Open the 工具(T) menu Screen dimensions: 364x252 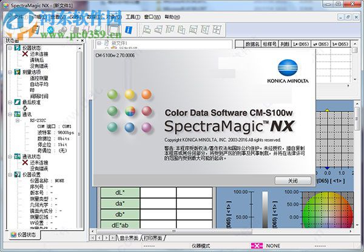click(x=133, y=17)
